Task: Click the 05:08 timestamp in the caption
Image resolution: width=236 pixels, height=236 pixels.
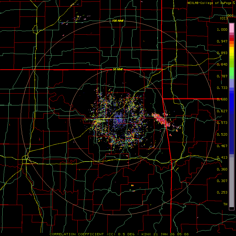Action: pos(183,234)
